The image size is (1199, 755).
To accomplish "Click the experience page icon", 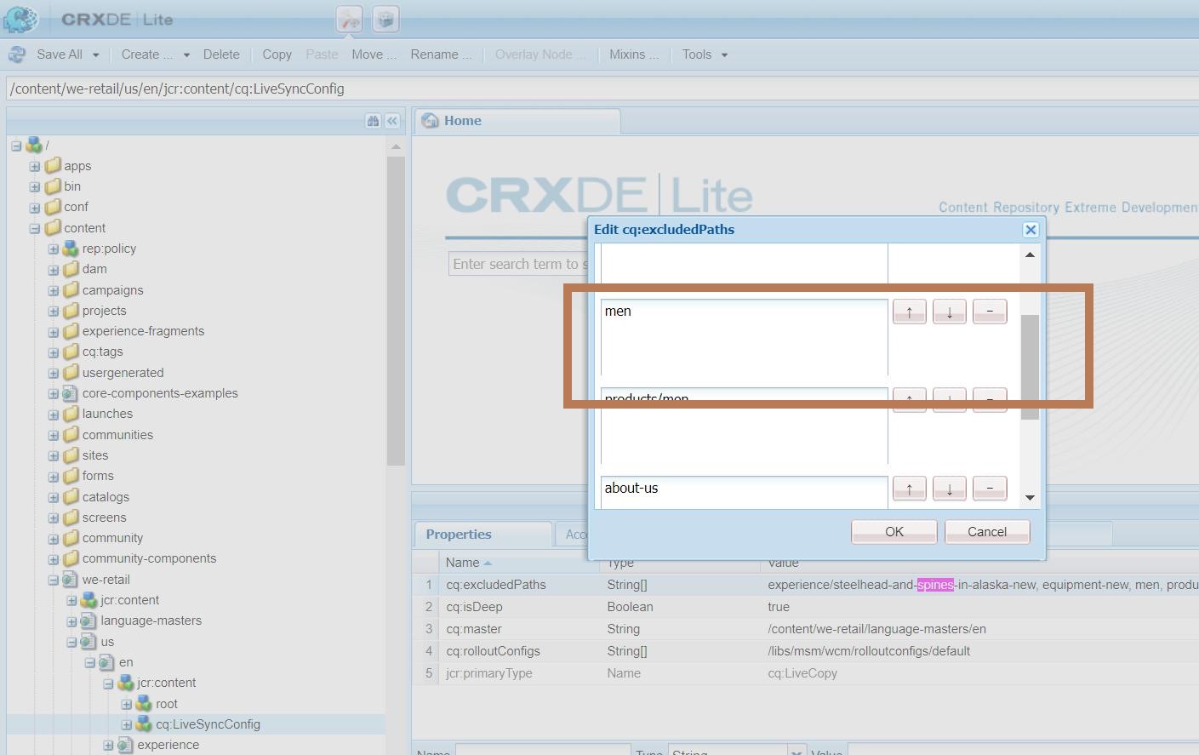I will 126,745.
